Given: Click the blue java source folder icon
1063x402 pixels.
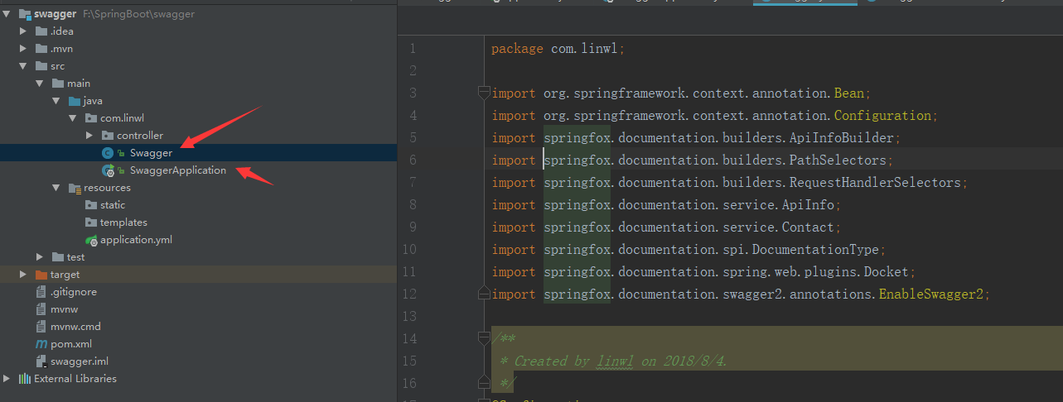Looking at the screenshot, I should pyautogui.click(x=75, y=101).
